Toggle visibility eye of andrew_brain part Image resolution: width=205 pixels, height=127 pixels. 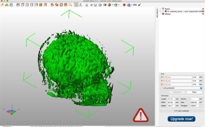tap(168, 12)
